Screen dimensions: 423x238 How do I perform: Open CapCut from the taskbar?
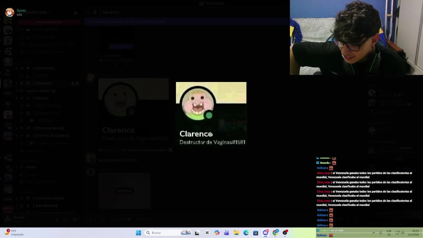pos(207,233)
